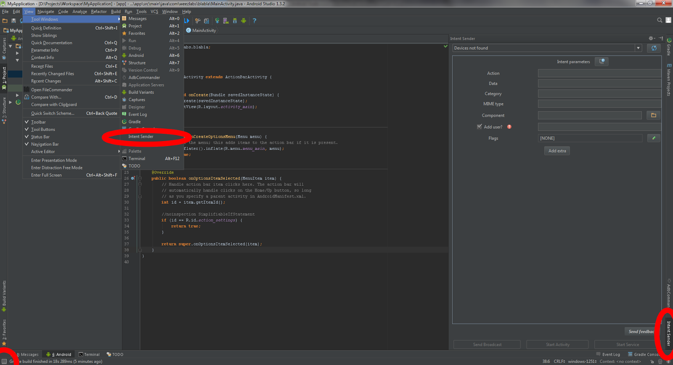Open the windows-1251 encoding selector
Image resolution: width=673 pixels, height=365 pixels.
coord(583,361)
